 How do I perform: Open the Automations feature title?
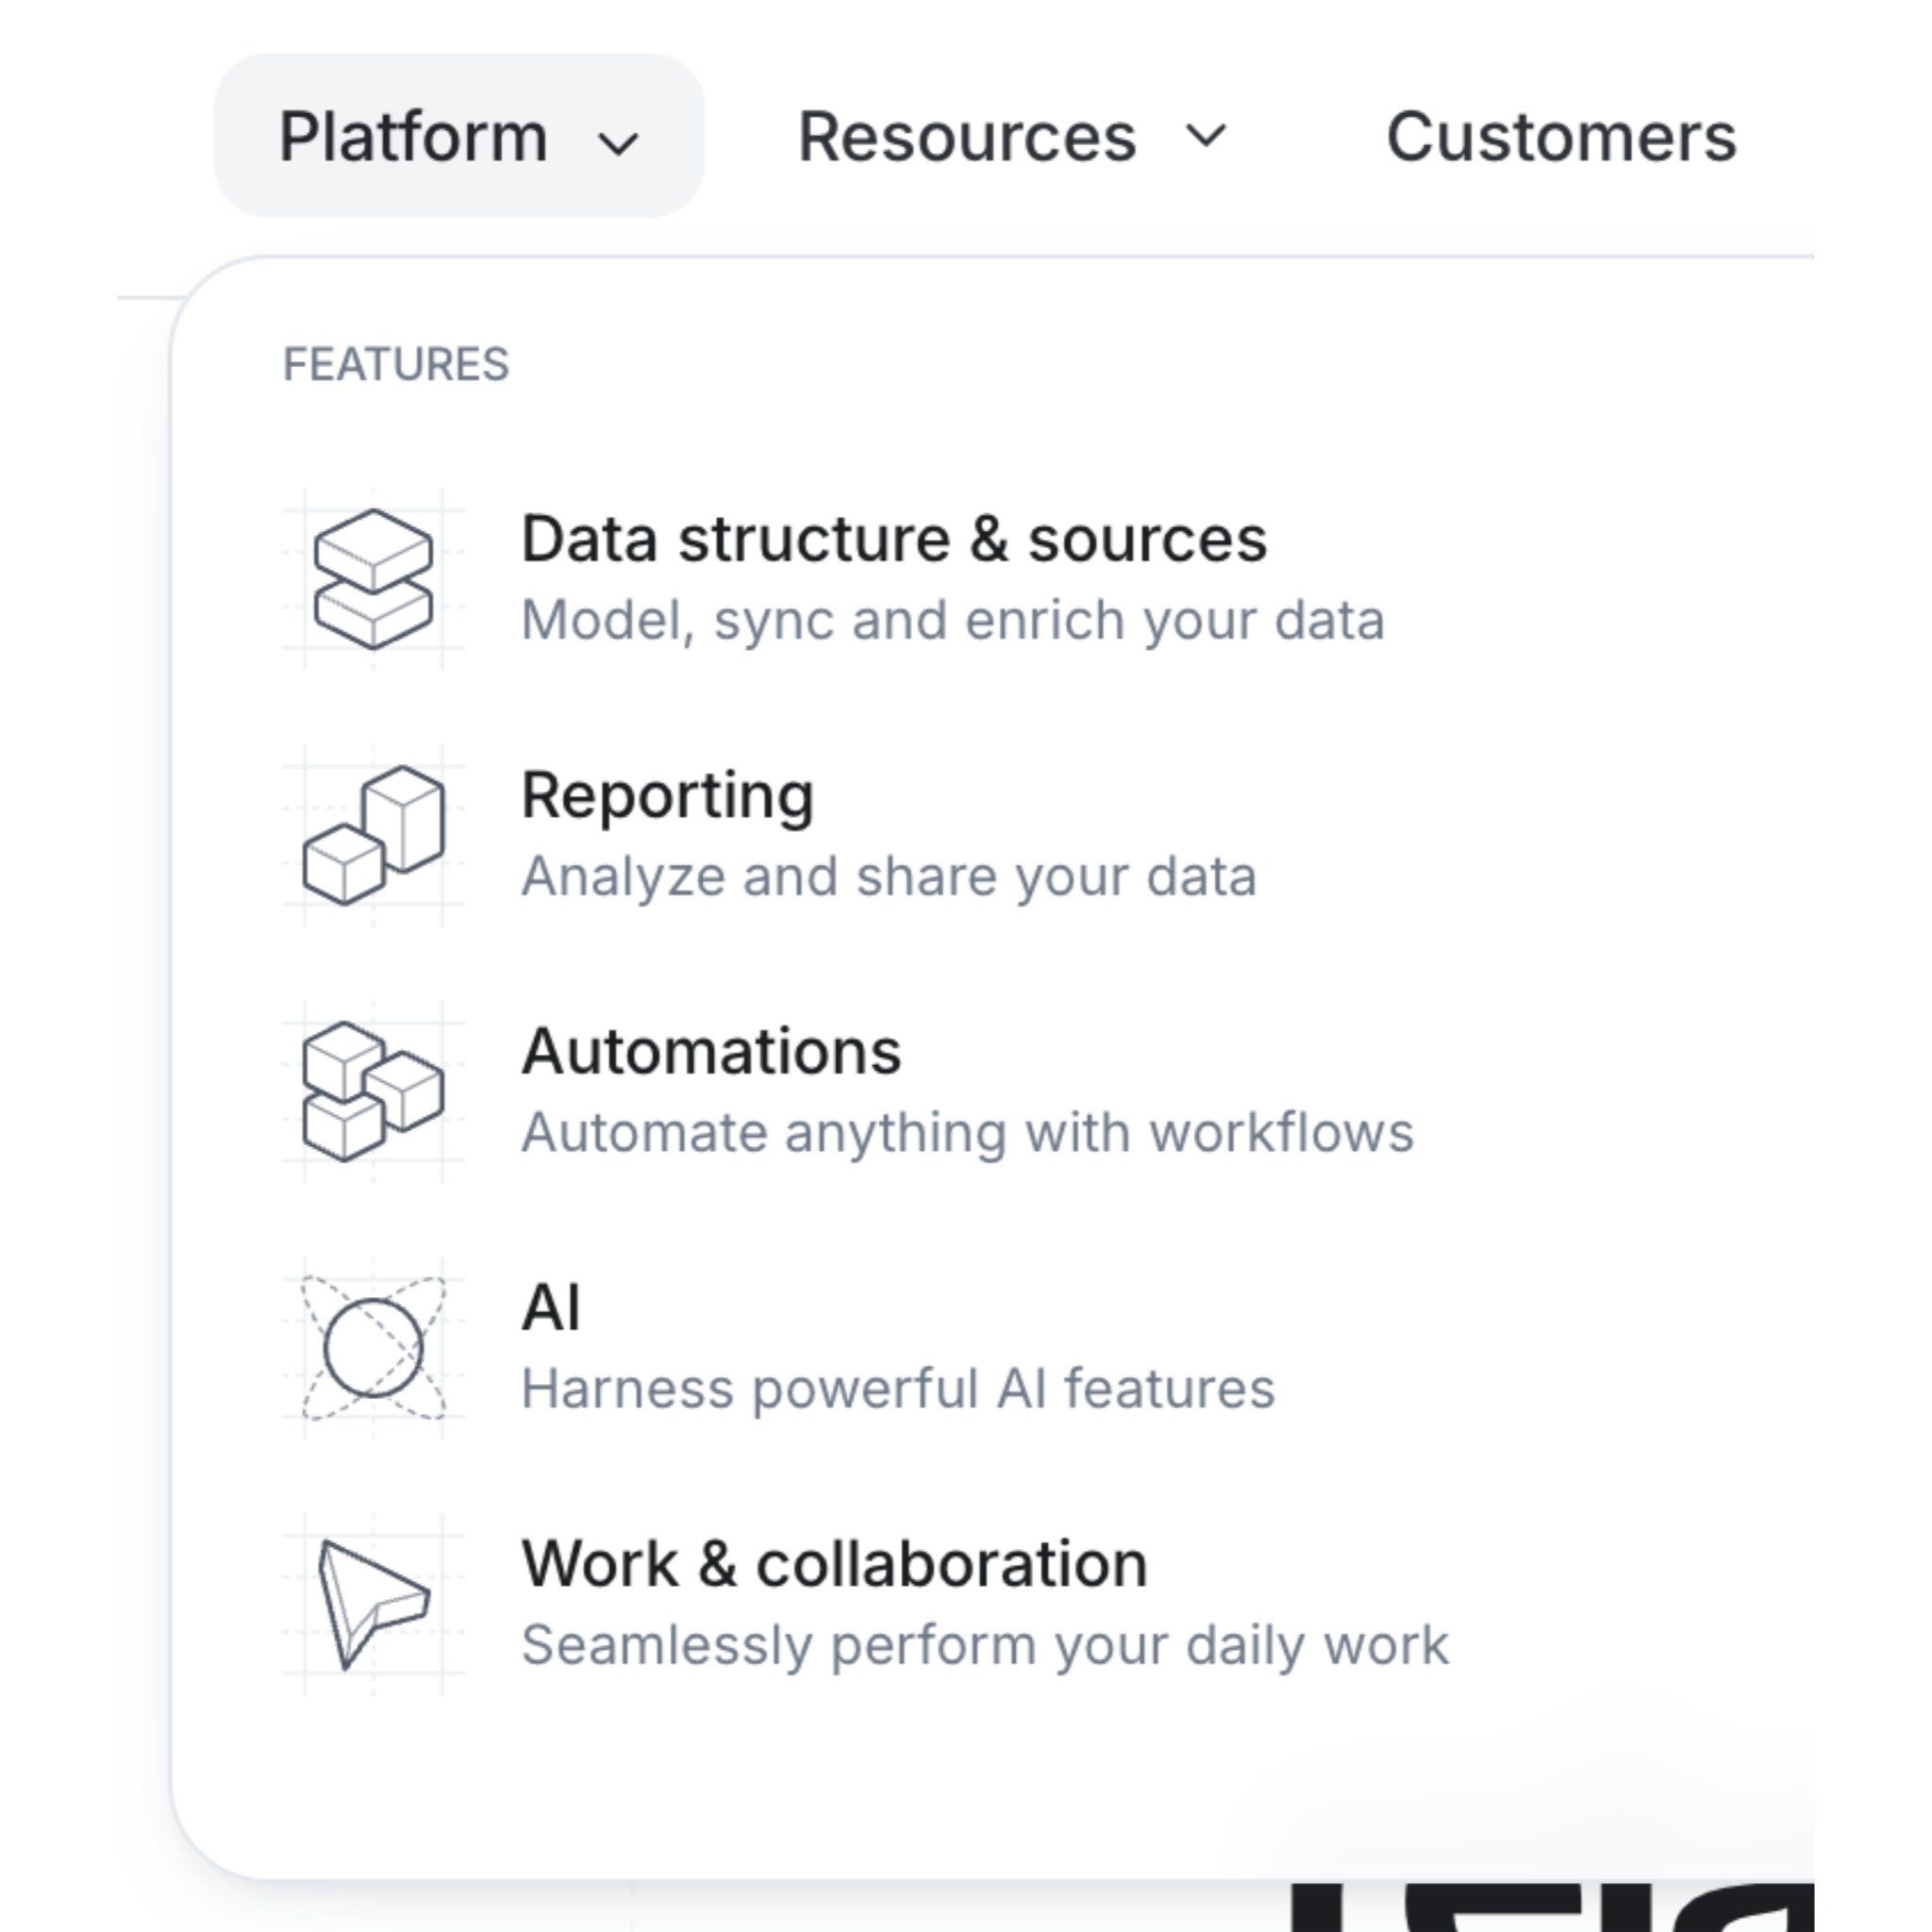(711, 1052)
